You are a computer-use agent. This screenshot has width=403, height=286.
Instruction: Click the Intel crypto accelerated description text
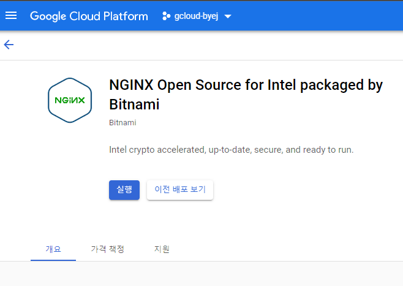(232, 150)
